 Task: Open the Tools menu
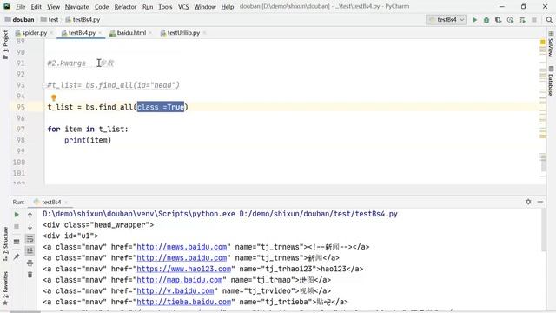point(165,7)
